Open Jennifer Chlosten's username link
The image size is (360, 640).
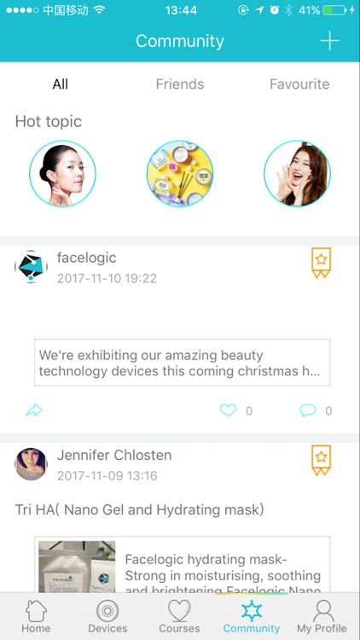(x=114, y=455)
